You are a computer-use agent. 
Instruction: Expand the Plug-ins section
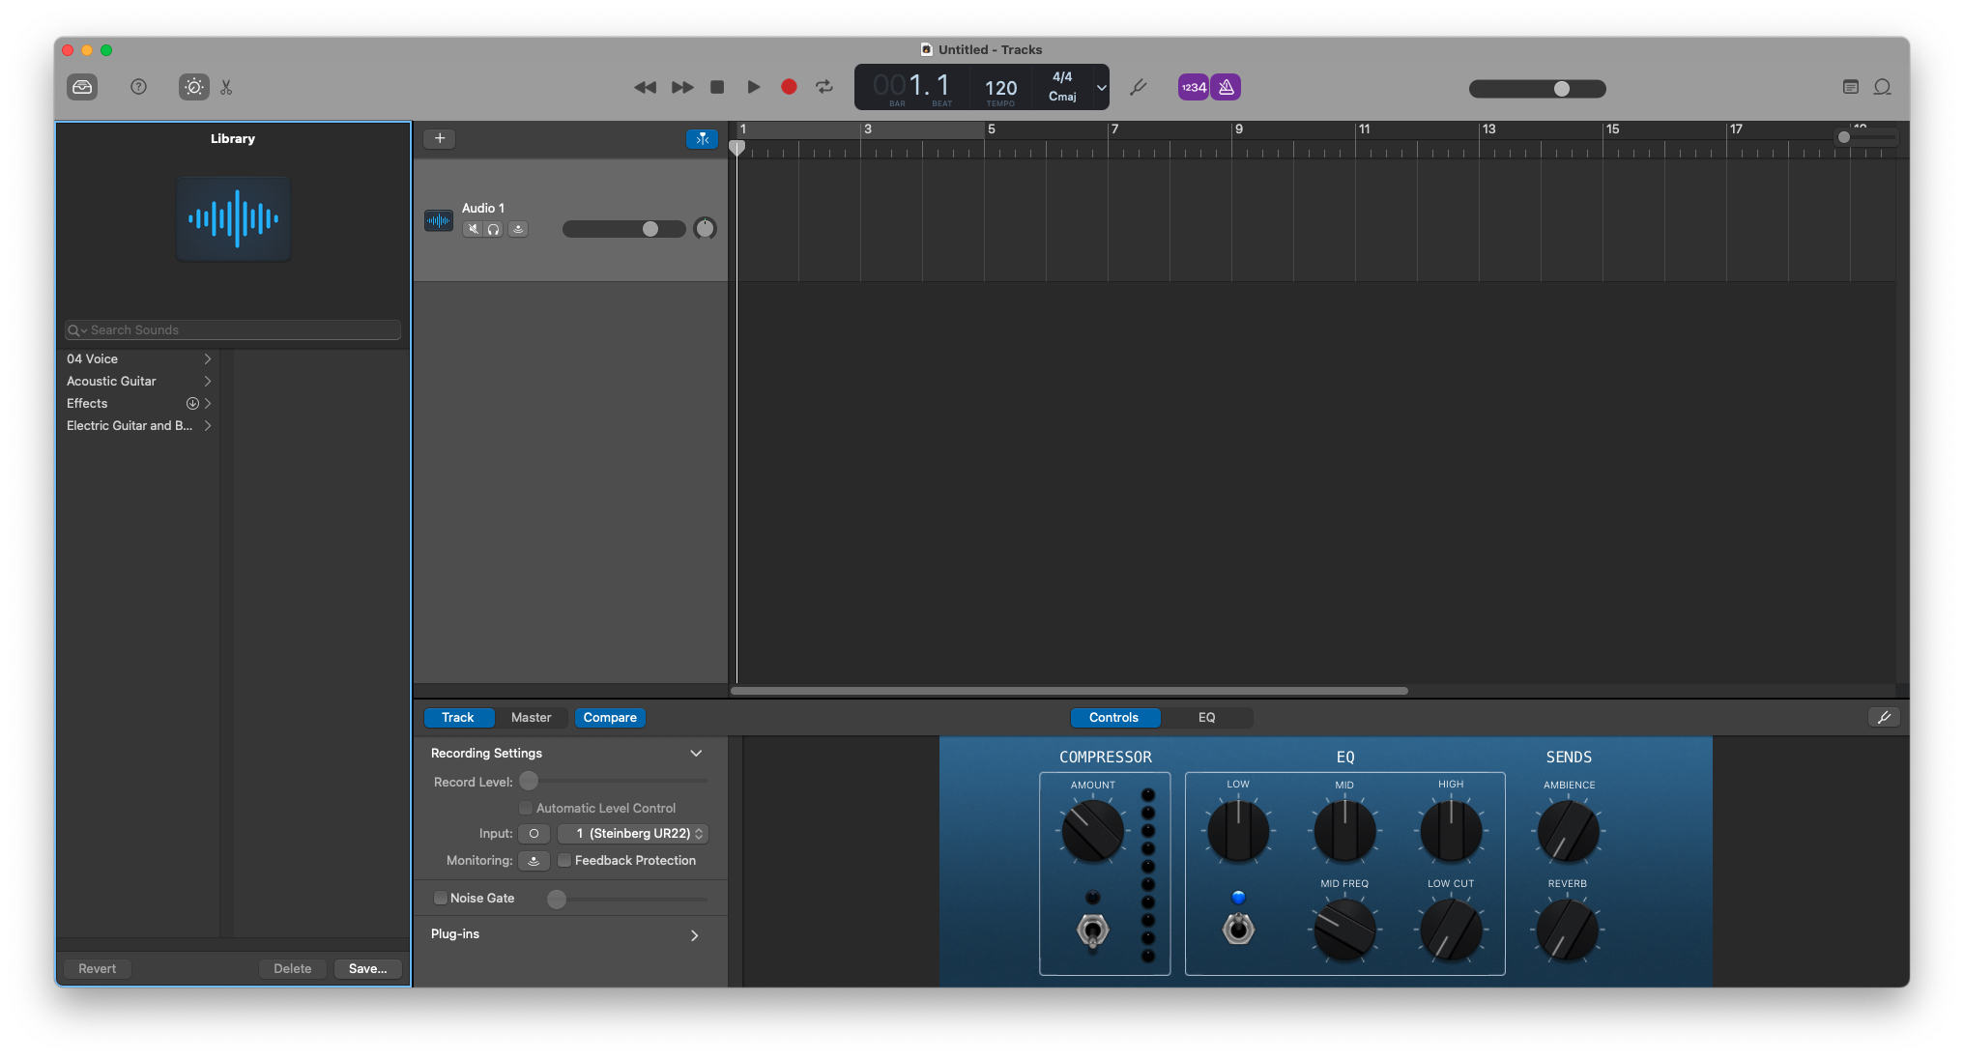(698, 932)
